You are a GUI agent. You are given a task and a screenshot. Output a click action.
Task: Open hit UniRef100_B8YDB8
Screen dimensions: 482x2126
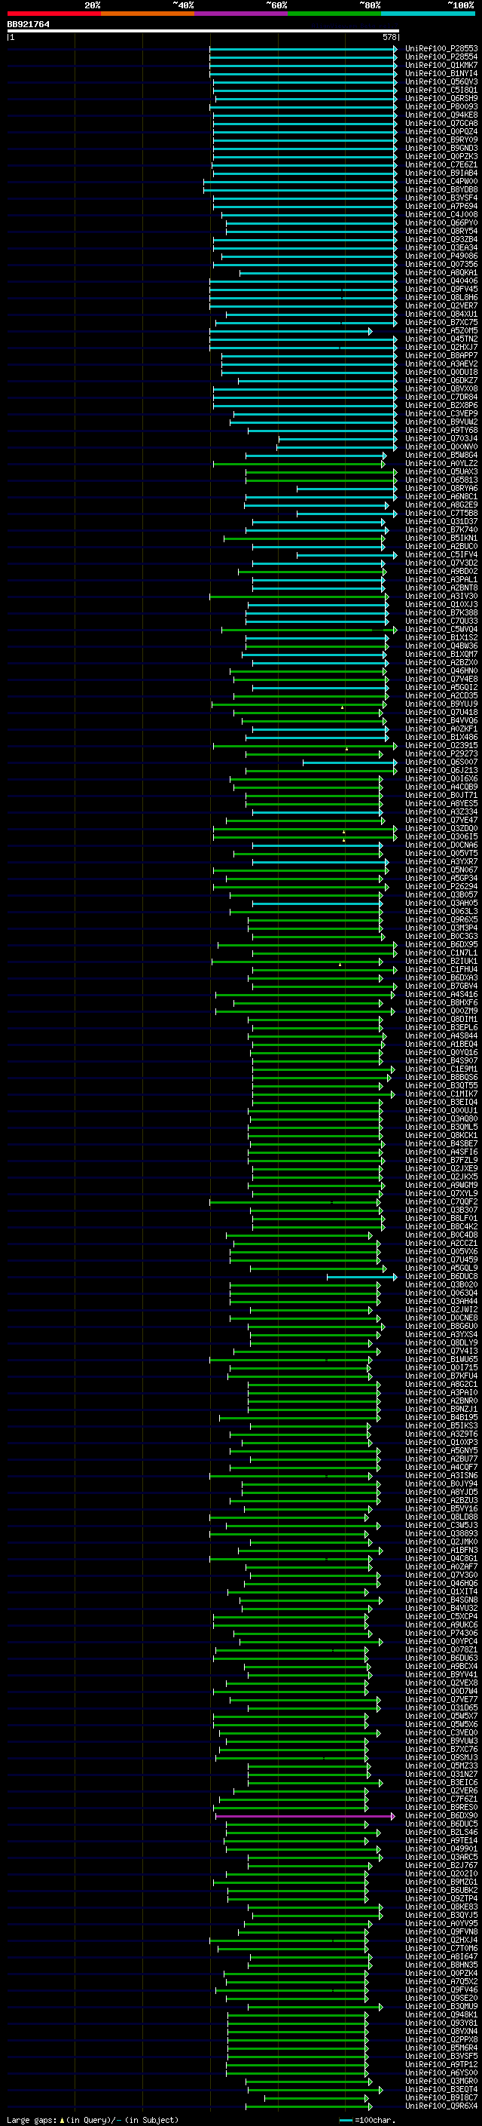click(441, 190)
